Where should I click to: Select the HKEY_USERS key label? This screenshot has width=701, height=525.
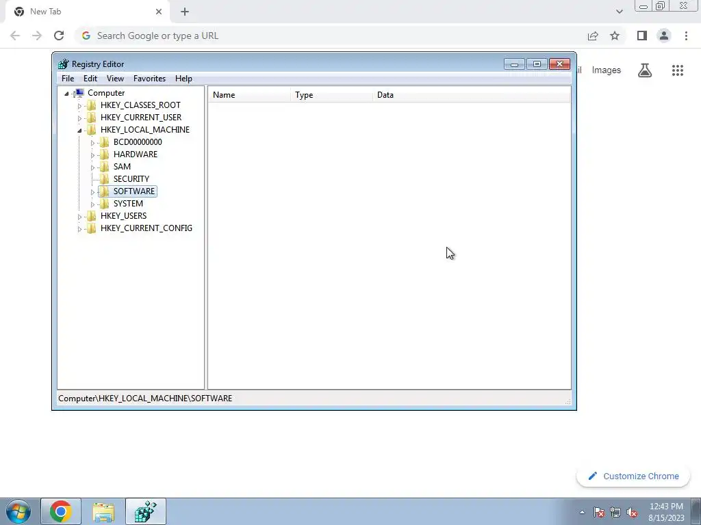coord(123,215)
